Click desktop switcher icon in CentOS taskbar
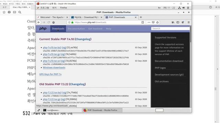The width and height of the screenshot is (220, 123). tap(39, 110)
